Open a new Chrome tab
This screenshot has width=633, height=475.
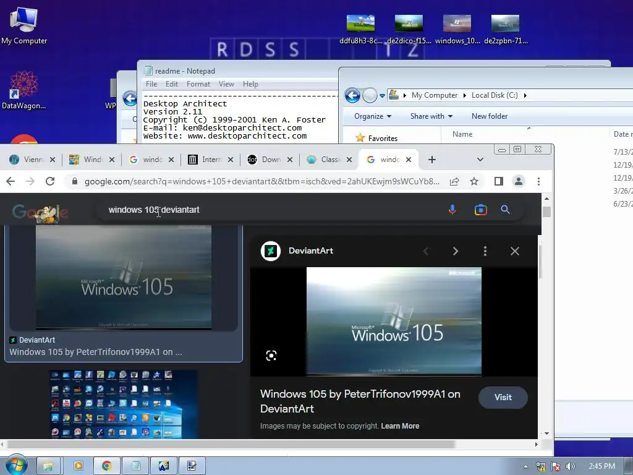[432, 160]
